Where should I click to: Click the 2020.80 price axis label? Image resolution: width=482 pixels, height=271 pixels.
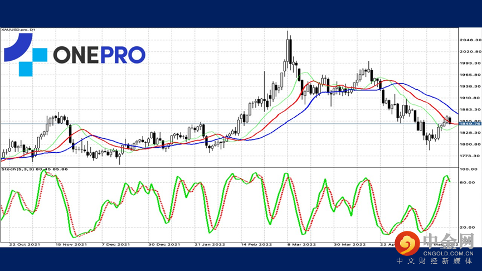tap(470, 52)
